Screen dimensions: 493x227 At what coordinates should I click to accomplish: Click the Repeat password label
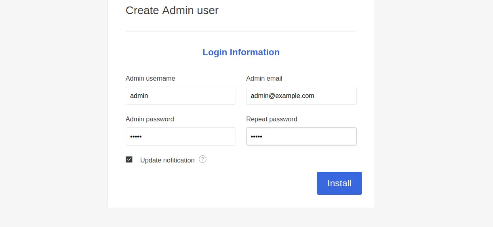[x=272, y=119]
